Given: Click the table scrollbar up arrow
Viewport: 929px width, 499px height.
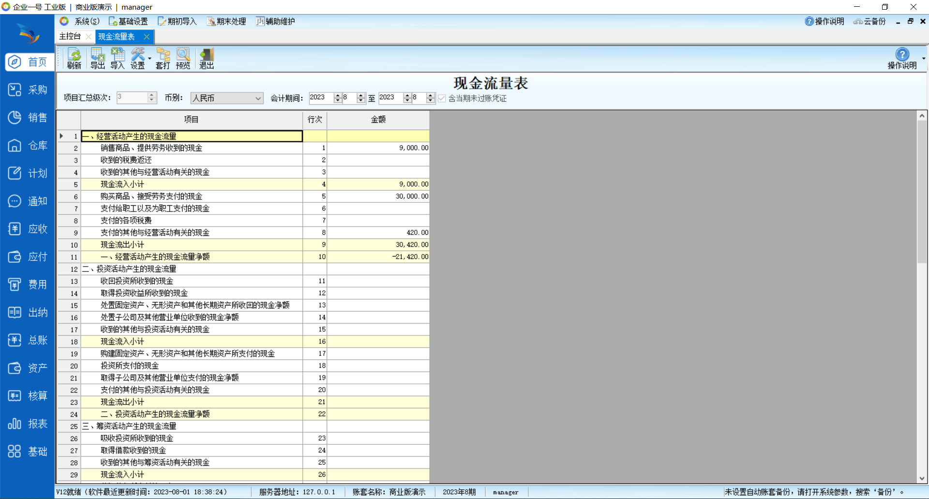Looking at the screenshot, I should click(x=922, y=116).
